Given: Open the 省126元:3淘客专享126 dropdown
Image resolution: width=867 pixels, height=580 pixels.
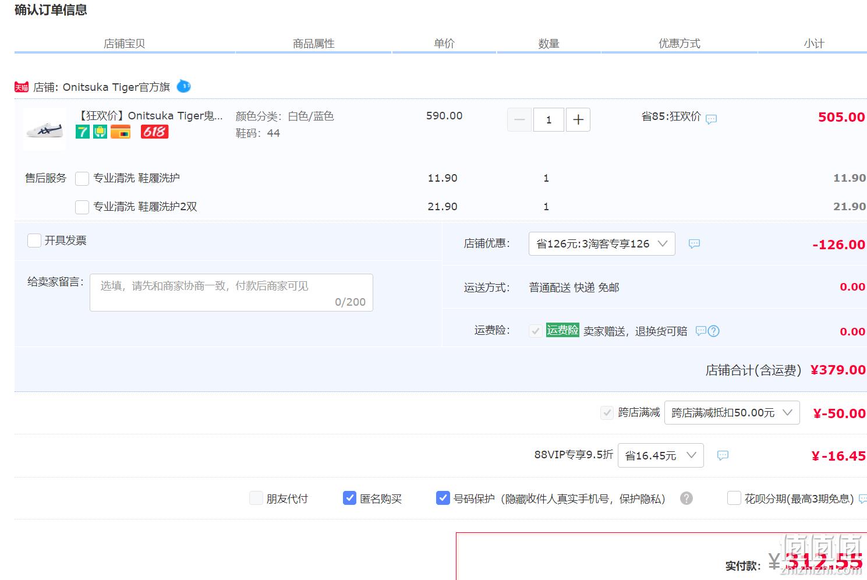Looking at the screenshot, I should (602, 243).
